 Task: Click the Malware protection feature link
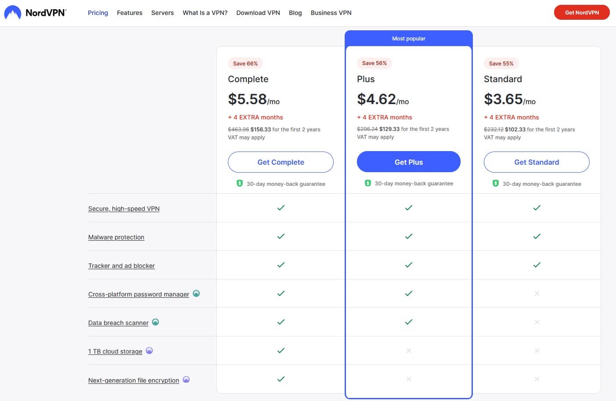tap(116, 237)
